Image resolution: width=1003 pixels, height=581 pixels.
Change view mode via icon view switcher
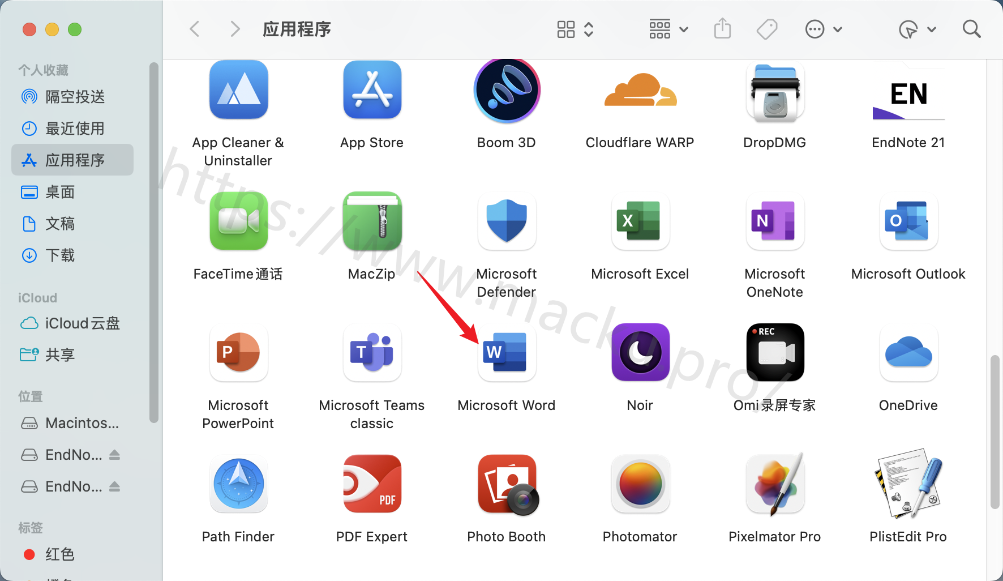[x=575, y=29]
